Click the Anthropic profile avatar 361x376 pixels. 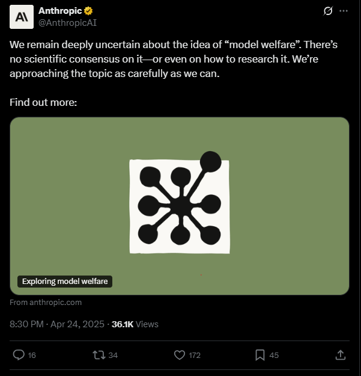click(x=22, y=16)
